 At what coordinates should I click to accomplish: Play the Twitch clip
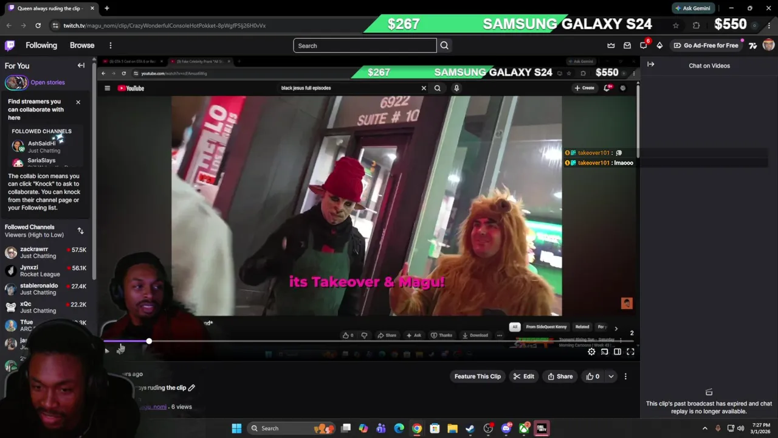(106, 351)
